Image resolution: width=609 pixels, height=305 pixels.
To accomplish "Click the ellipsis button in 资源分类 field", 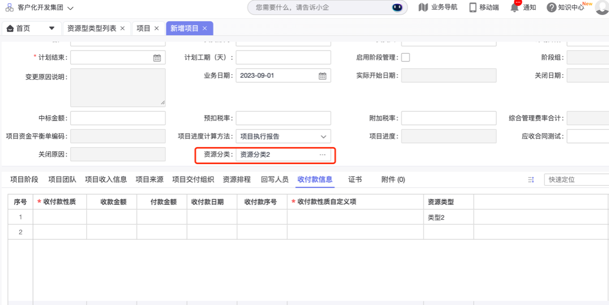I will [x=322, y=155].
